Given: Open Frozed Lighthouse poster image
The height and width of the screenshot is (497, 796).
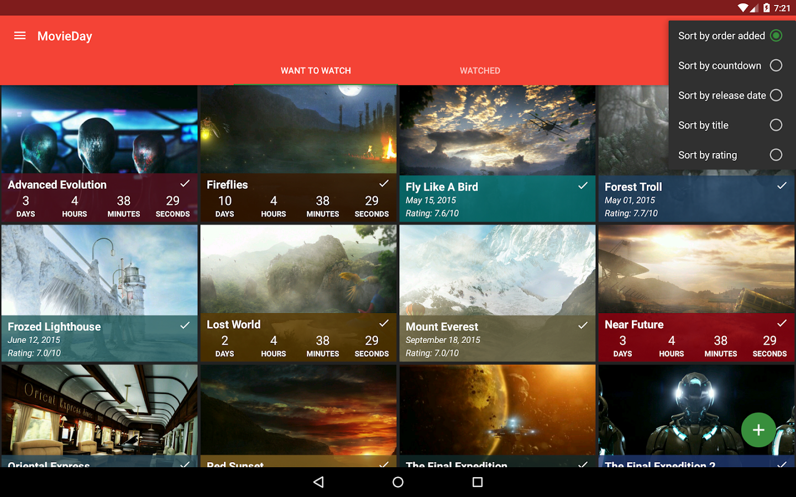Looking at the screenshot, I should click(99, 270).
